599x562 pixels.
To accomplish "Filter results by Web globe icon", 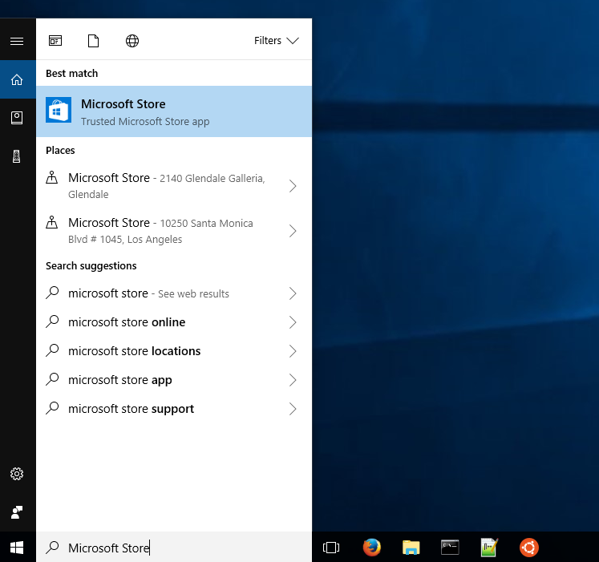I will point(132,41).
